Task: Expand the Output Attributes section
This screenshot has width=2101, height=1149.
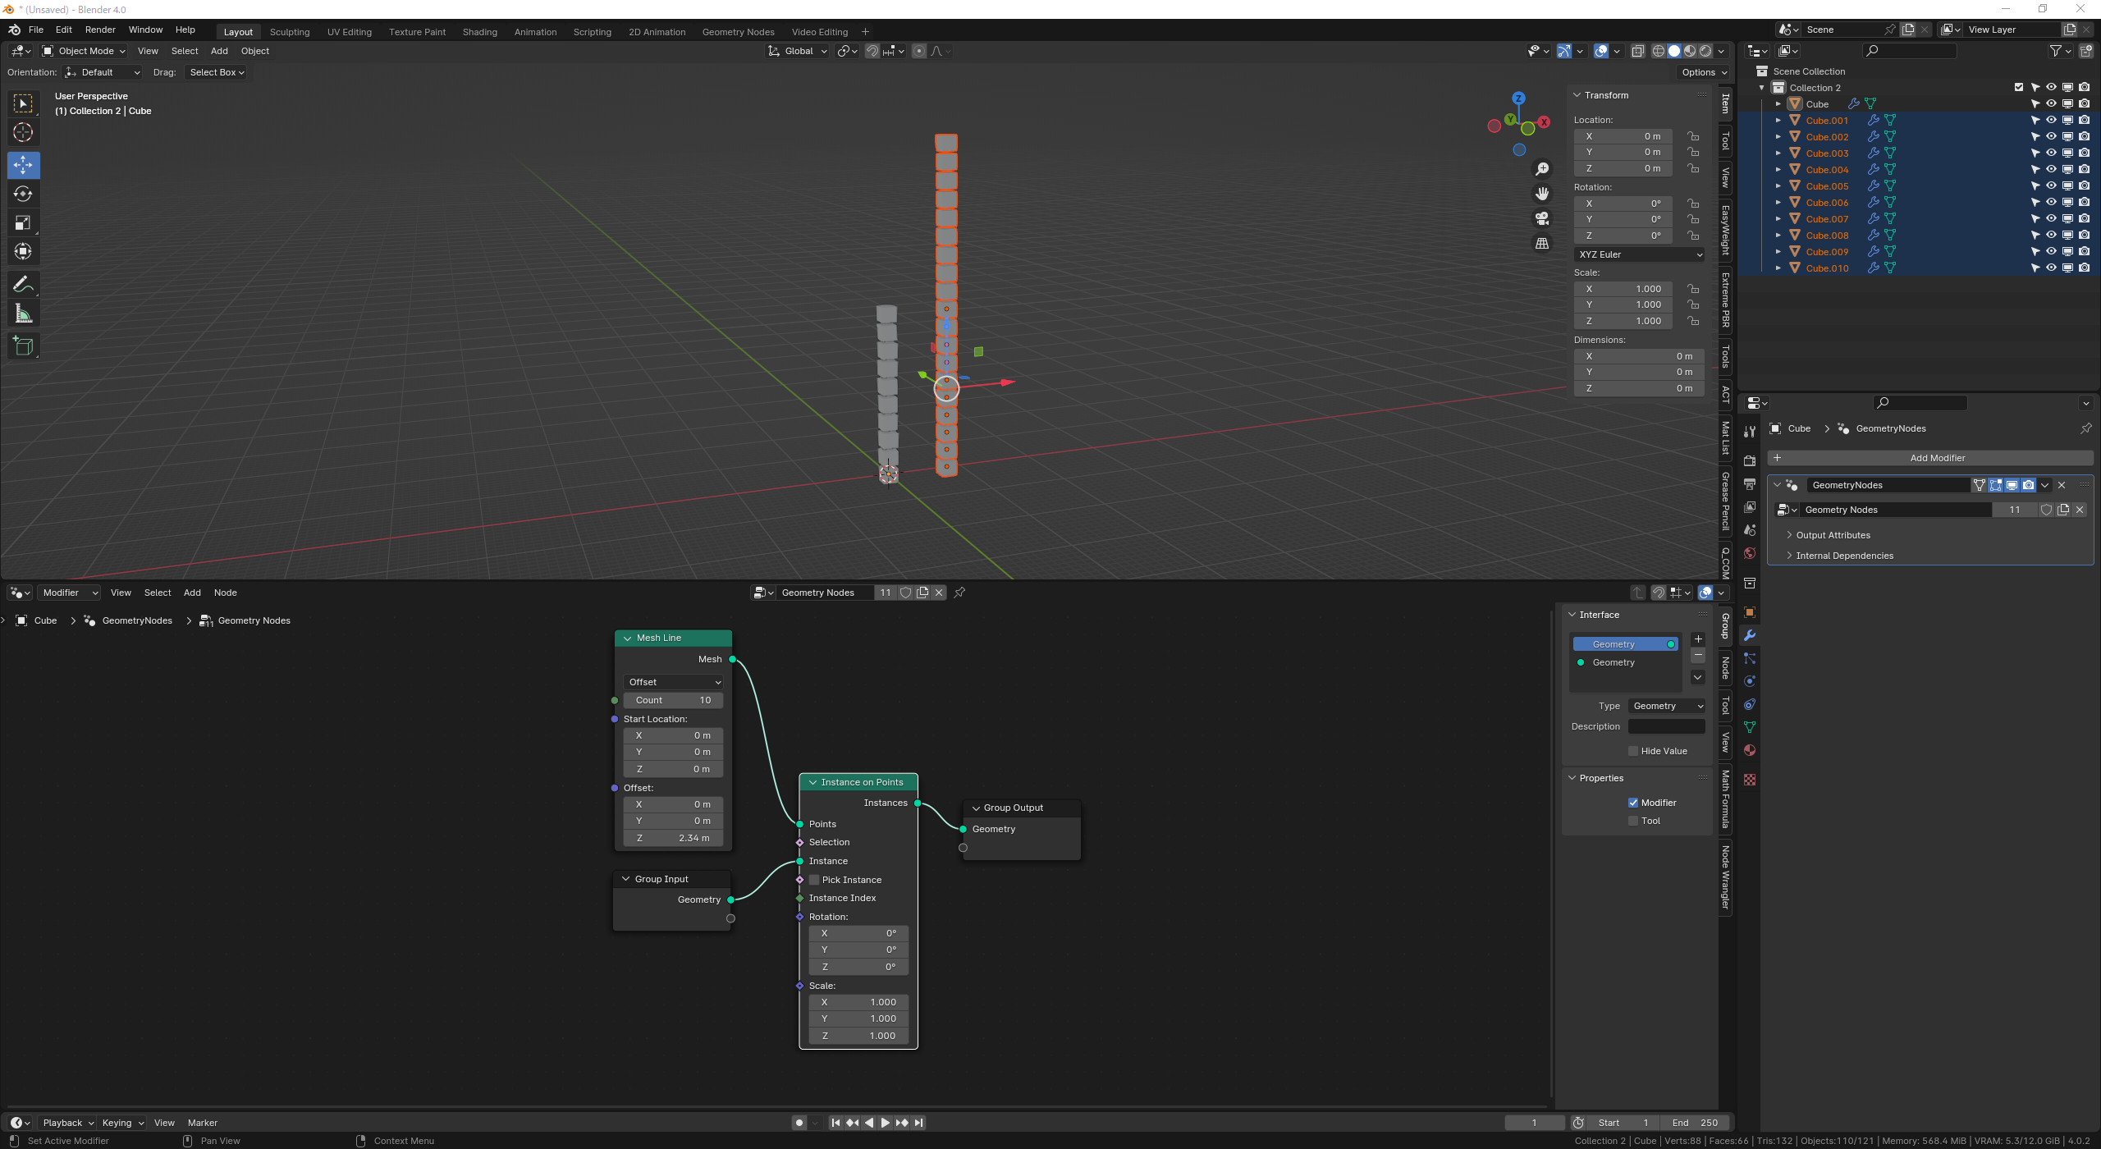Action: point(1833,535)
